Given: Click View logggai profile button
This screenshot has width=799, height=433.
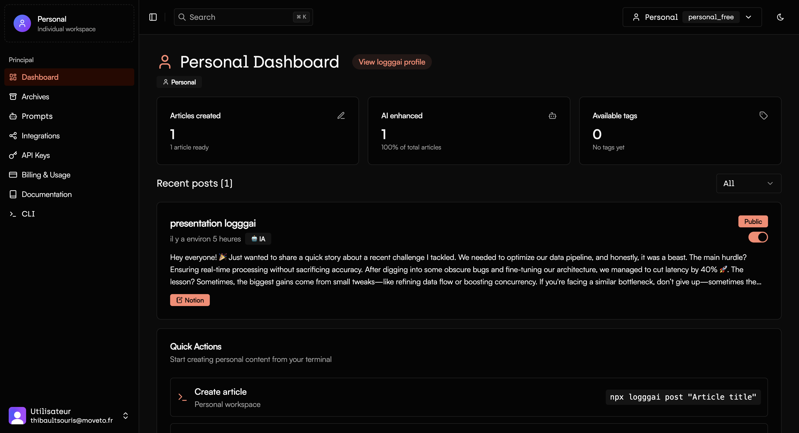Looking at the screenshot, I should (392, 62).
